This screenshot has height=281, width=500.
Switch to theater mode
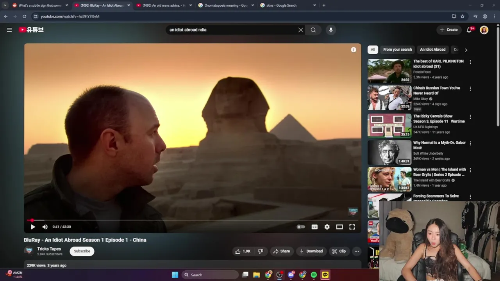(x=339, y=227)
